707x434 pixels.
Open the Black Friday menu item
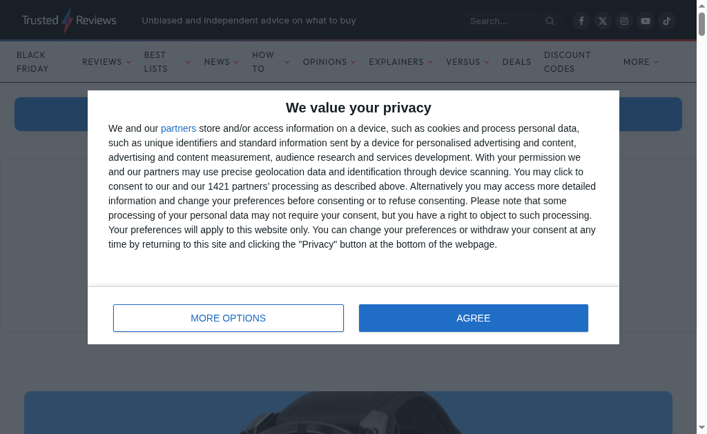point(32,61)
